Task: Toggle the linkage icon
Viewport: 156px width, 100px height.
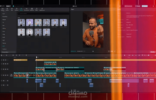Action: [x=136, y=55]
